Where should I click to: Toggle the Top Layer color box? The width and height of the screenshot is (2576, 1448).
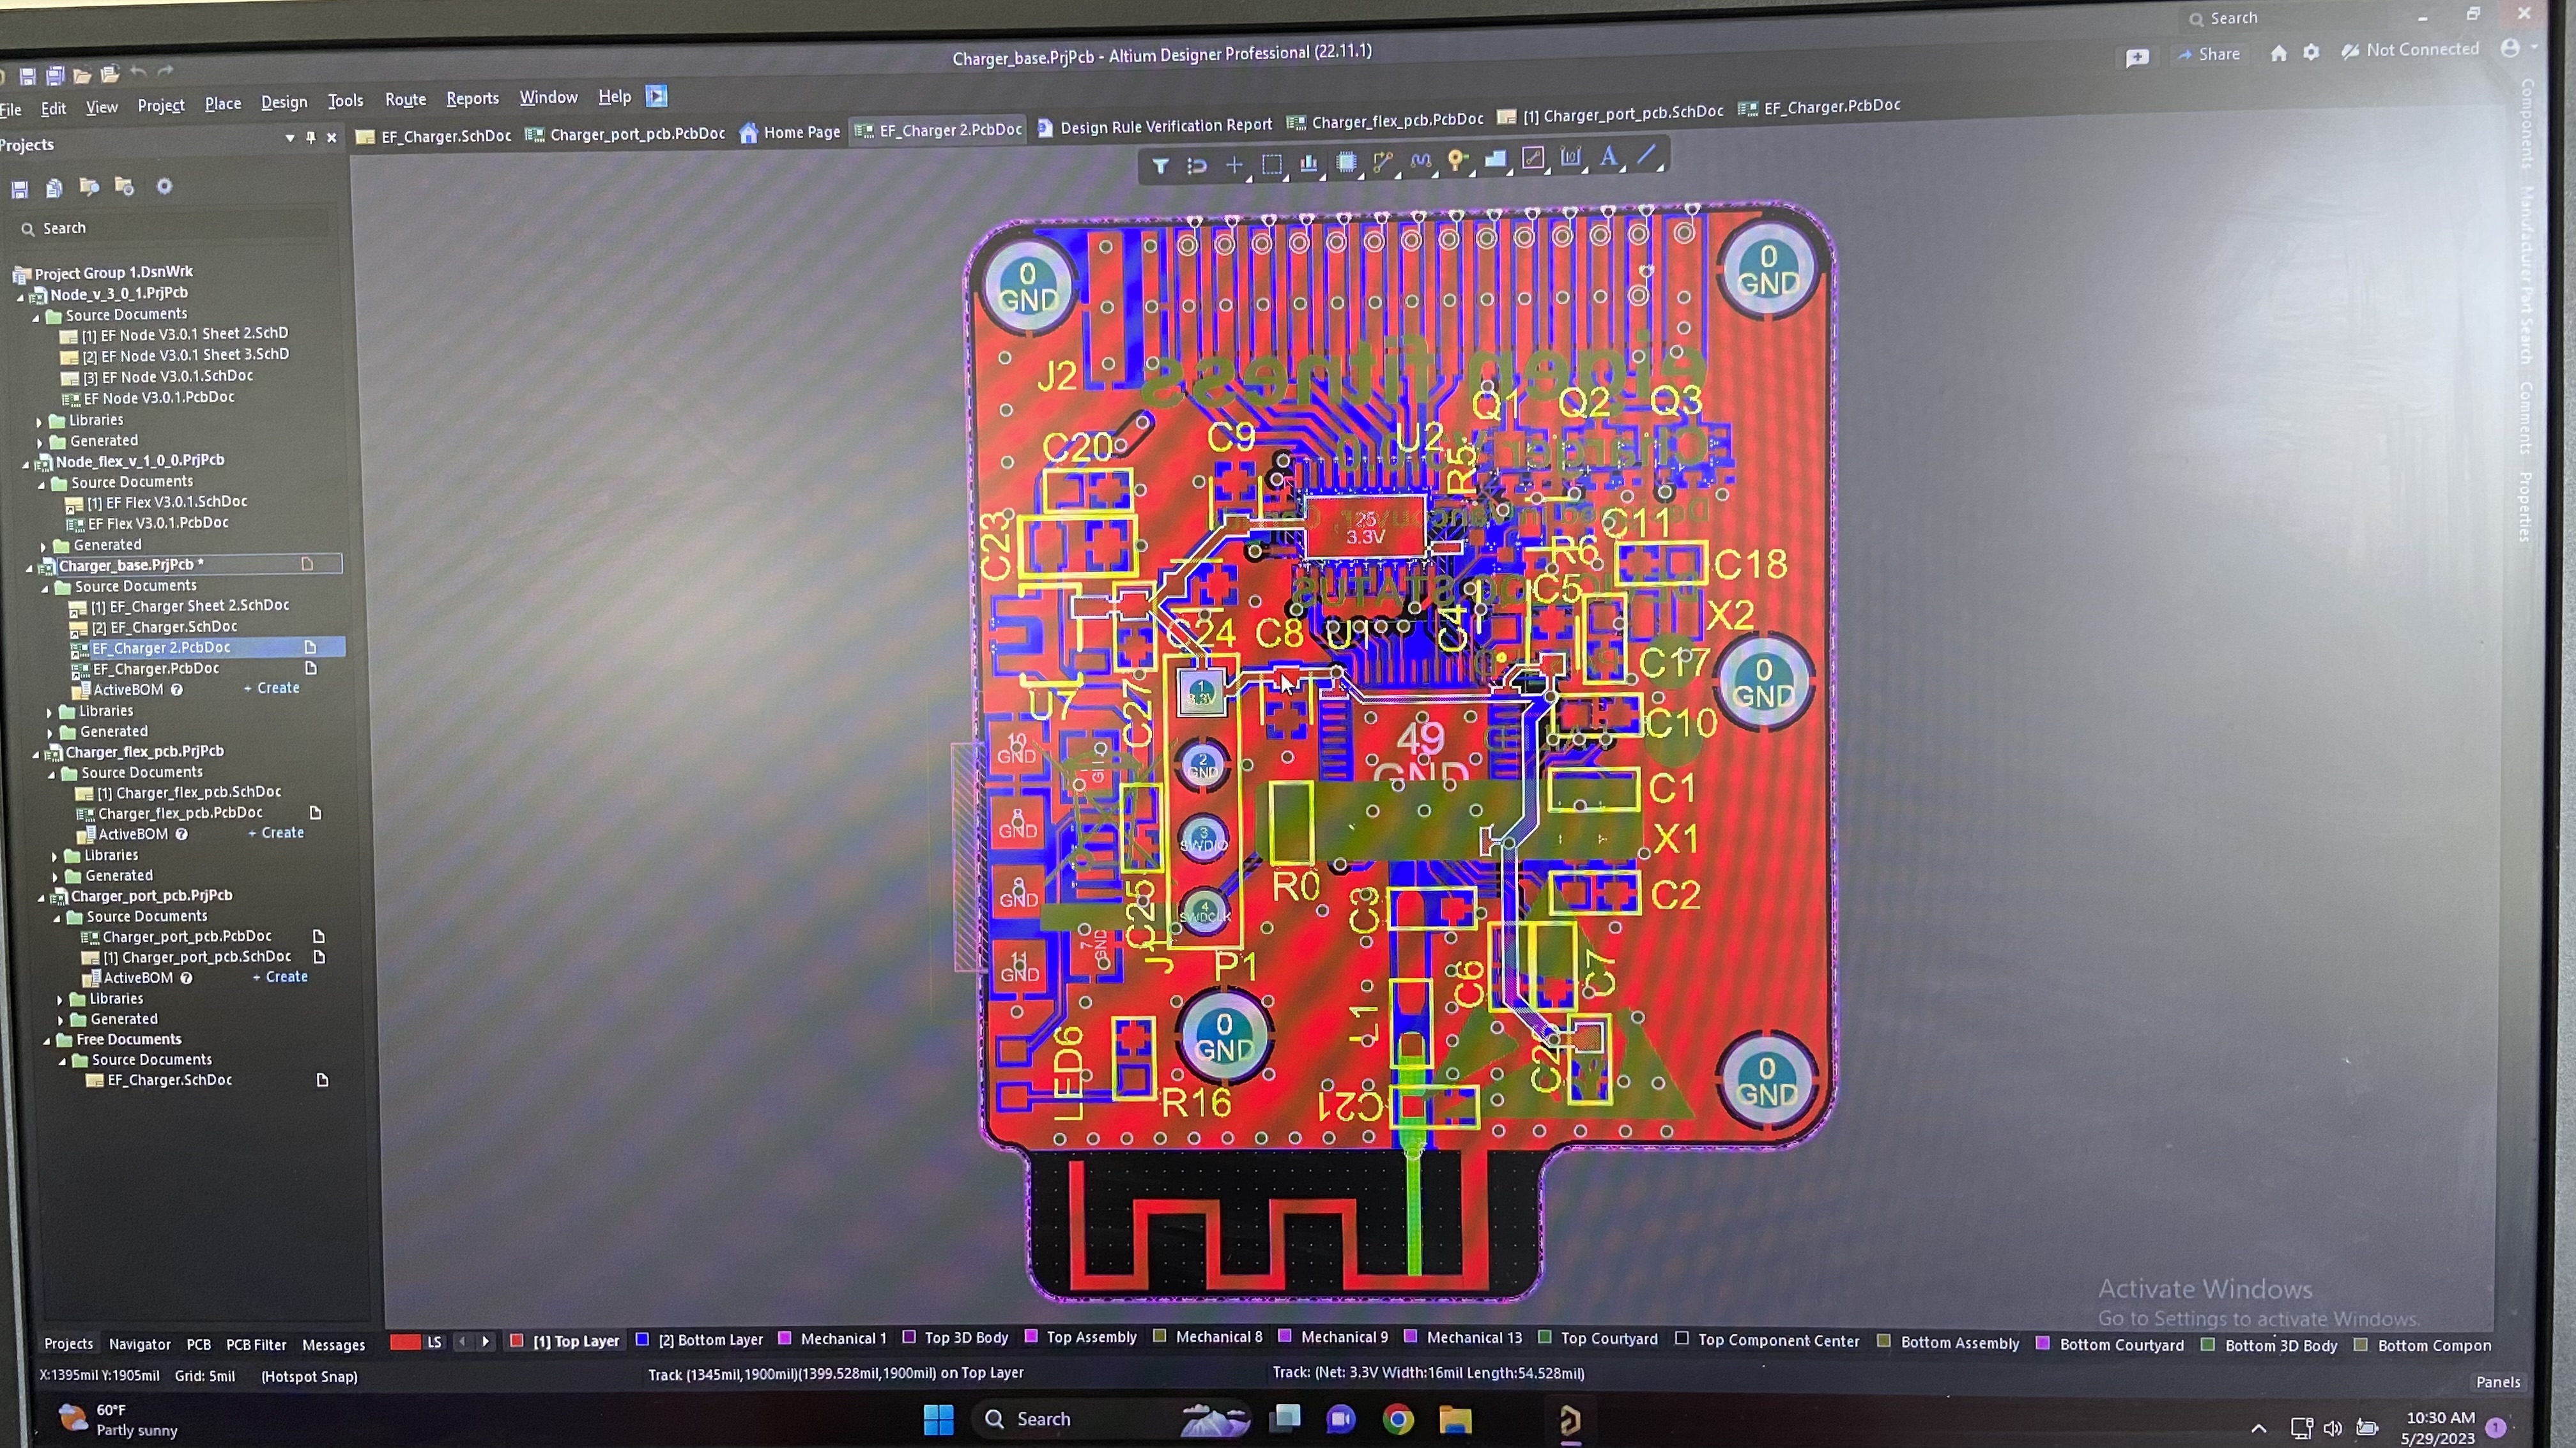pos(516,1341)
